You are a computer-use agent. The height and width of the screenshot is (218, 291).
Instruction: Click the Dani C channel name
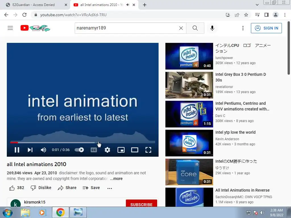tap(220, 116)
